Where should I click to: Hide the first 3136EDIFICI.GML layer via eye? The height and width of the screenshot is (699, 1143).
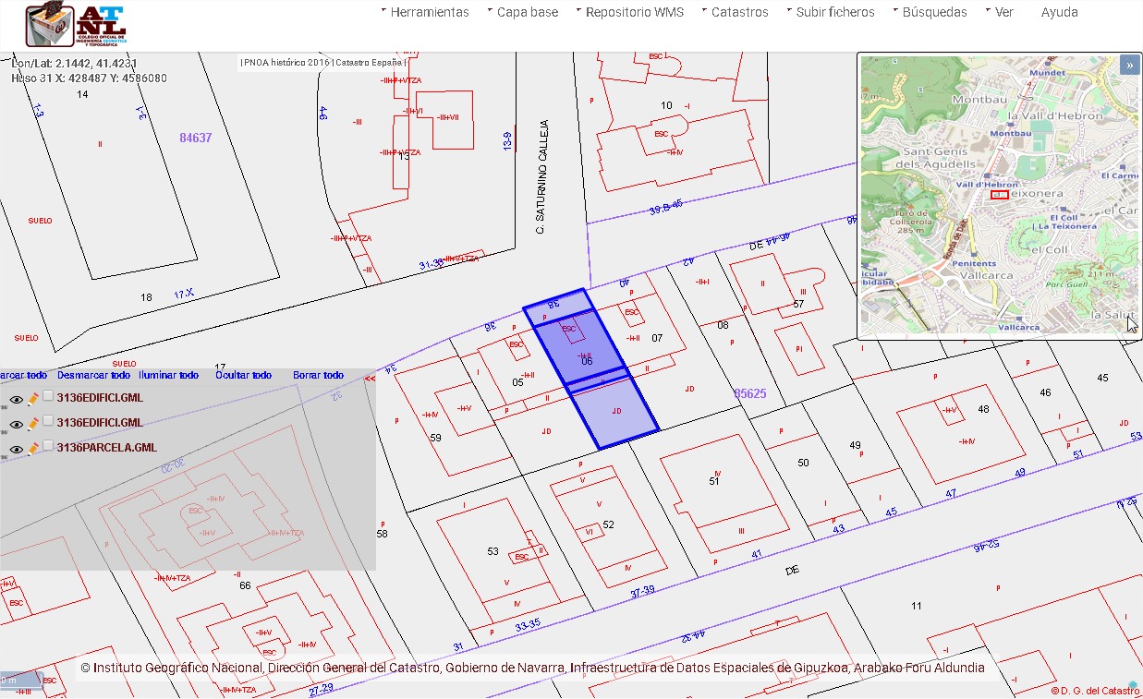(x=16, y=400)
